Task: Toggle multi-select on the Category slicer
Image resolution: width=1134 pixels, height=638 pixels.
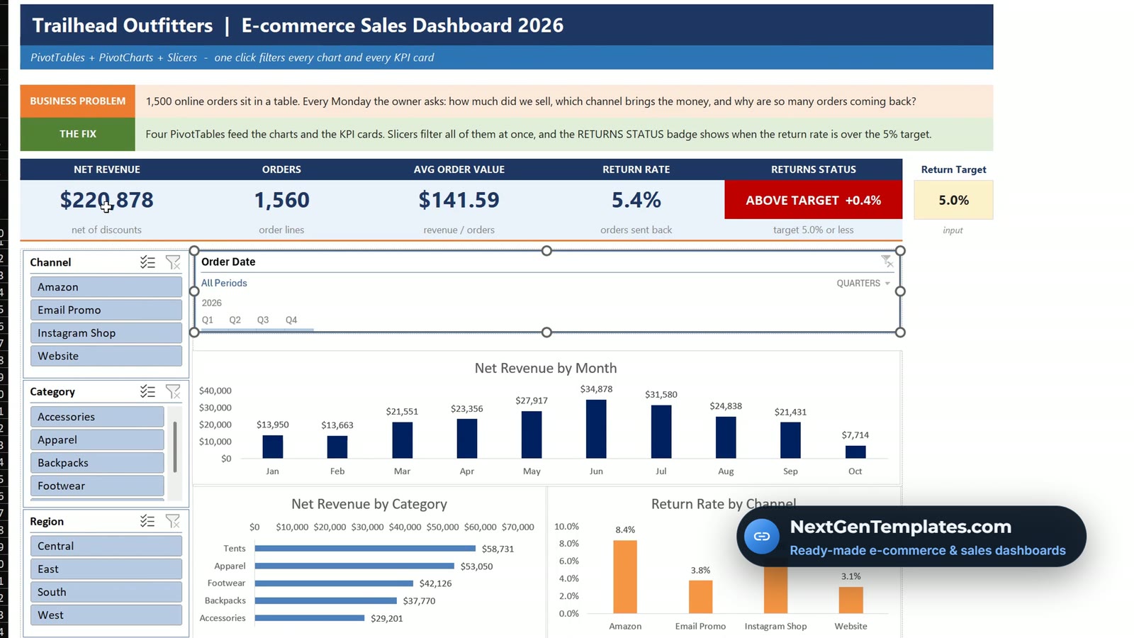Action: (x=147, y=392)
